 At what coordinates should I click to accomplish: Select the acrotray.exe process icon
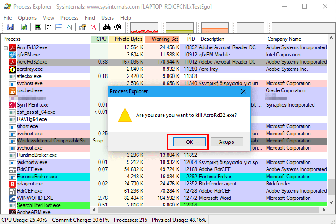click(x=13, y=69)
